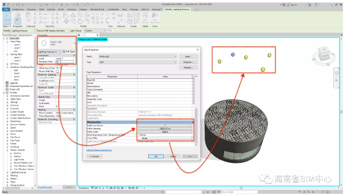Select the Align tool in Modify panel
Image resolution: width=347 pixels, height=196 pixels.
tap(66, 15)
